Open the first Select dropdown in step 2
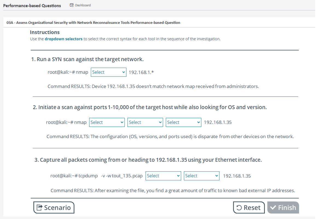This screenshot has width=336, height=219. coord(107,123)
